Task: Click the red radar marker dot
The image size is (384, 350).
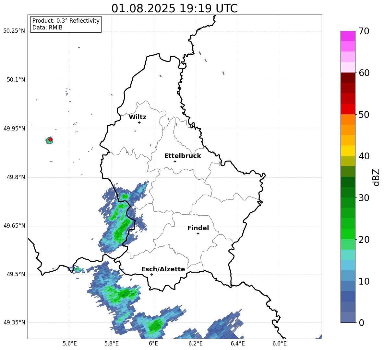Action: tap(50, 139)
